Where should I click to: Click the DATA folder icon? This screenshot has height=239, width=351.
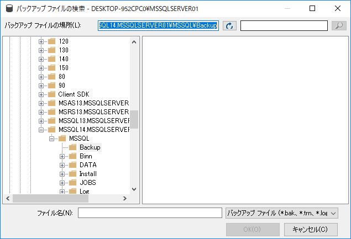[x=73, y=165]
